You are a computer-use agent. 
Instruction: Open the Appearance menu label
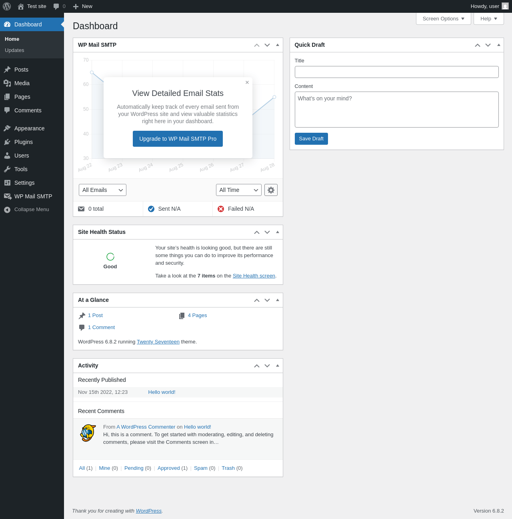pos(30,128)
